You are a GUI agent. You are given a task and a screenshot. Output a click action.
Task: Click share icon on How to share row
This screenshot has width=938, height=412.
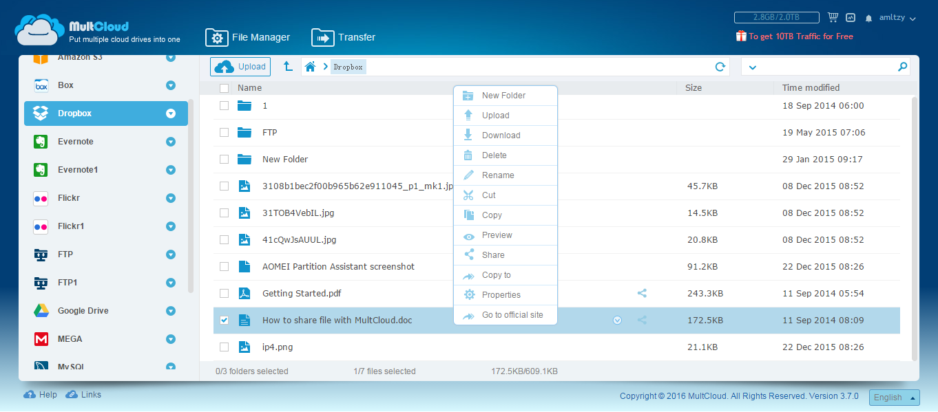click(642, 320)
